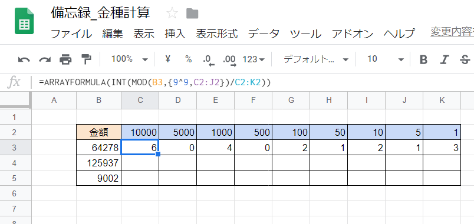Open the 挿入 menu
The height and width of the screenshot is (224, 474).
point(175,34)
